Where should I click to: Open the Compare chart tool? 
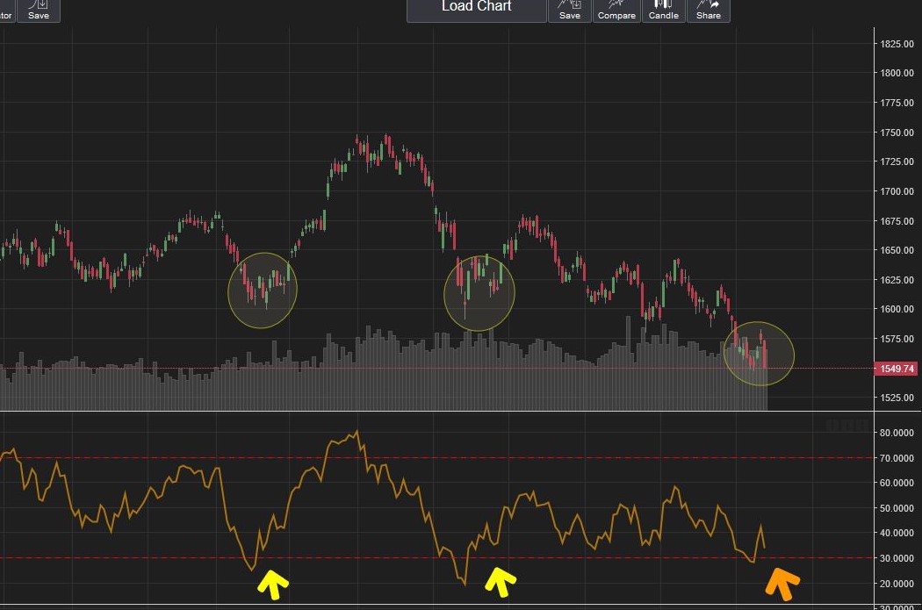pos(616,10)
